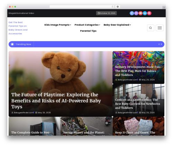Click the search magnifier button
This screenshot has height=146, width=173.
(x=151, y=28)
